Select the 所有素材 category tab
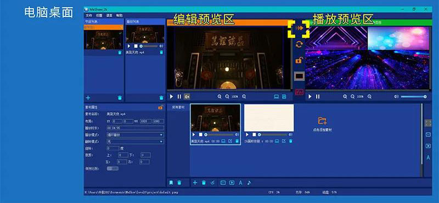The height and width of the screenshot is (203, 439). pos(178,107)
